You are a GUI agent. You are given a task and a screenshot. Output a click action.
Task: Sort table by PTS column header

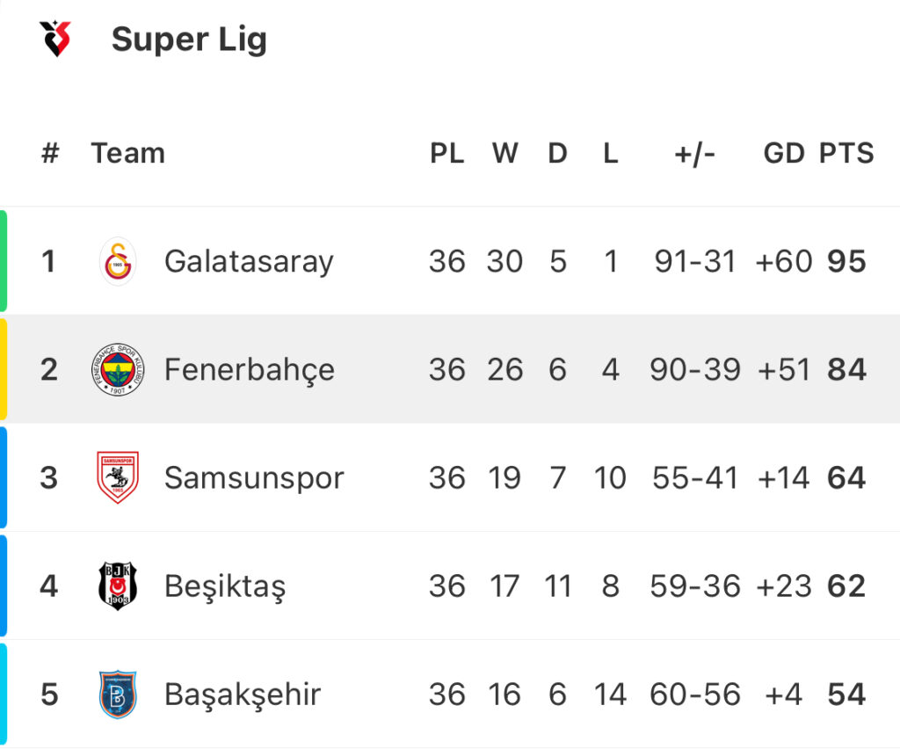[846, 153]
